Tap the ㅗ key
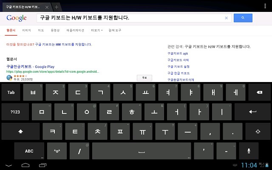 click(154, 112)
